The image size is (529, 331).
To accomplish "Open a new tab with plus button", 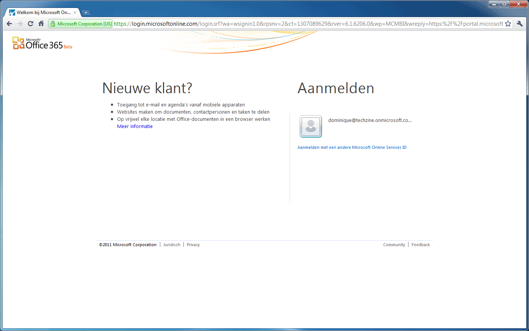I will tap(86, 12).
